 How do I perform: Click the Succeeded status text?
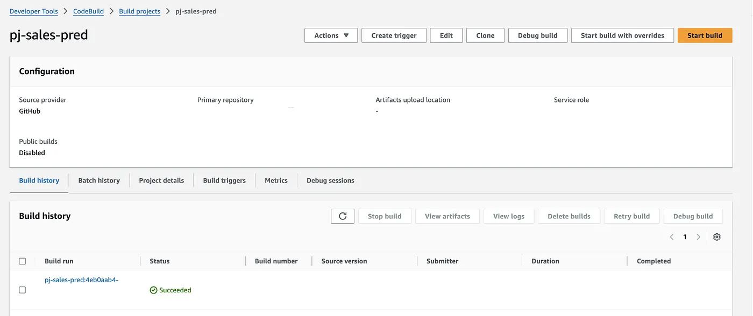point(175,290)
